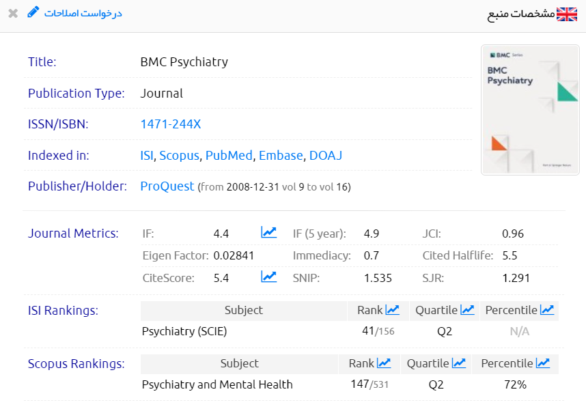The width and height of the screenshot is (586, 409).
Task: Click the request corrections link
Action: [x=83, y=14]
